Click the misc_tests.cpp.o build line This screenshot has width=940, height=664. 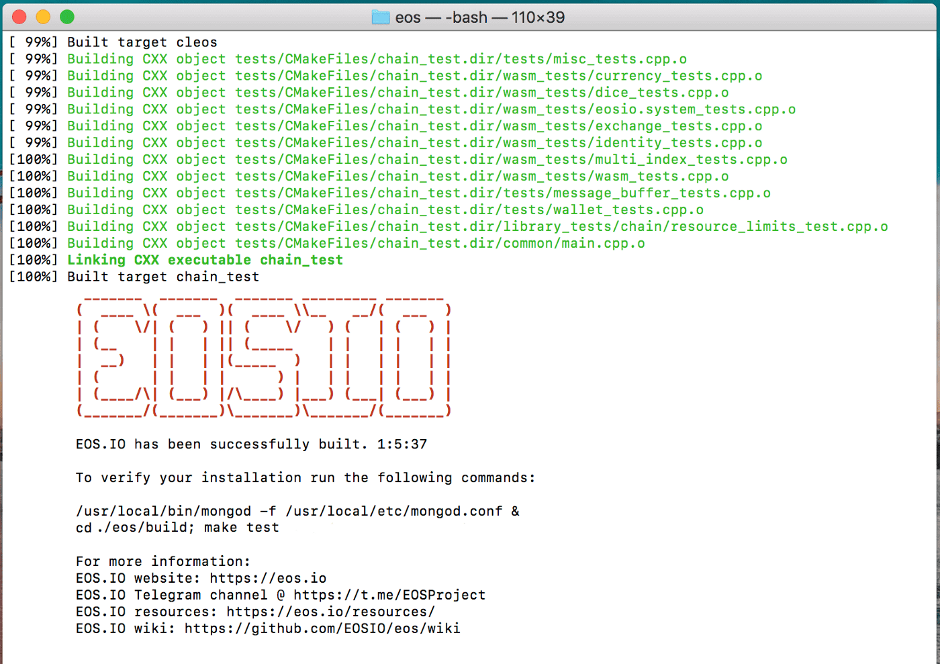tap(376, 59)
